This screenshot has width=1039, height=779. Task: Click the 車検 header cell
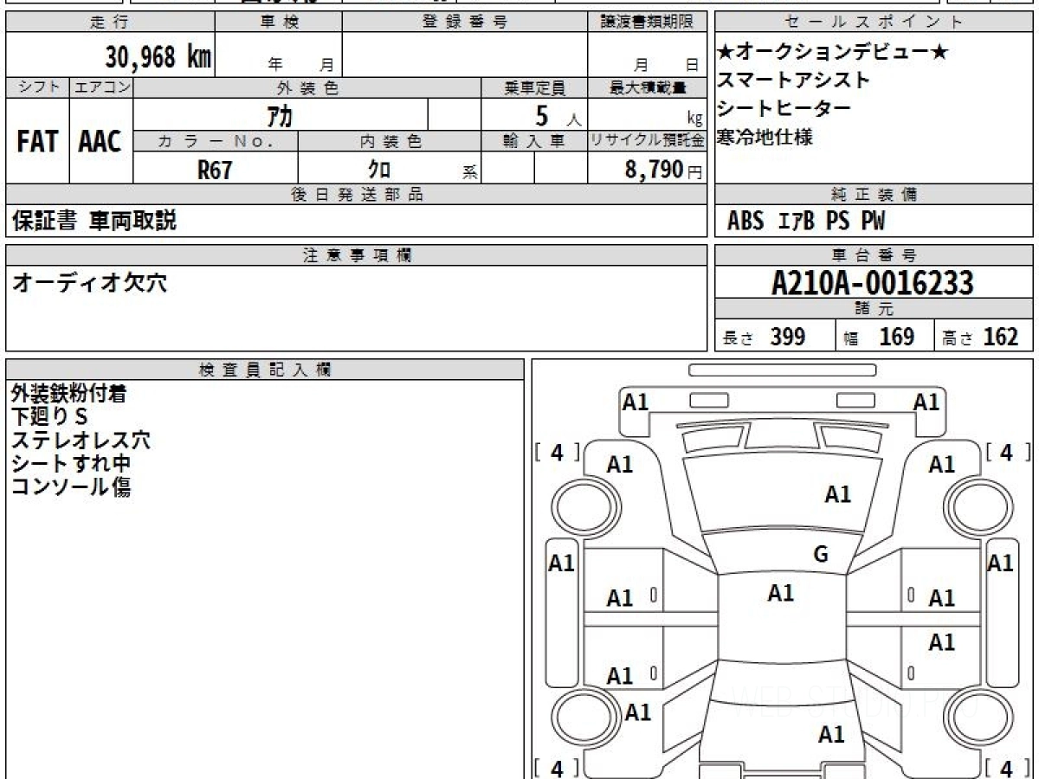click(279, 23)
